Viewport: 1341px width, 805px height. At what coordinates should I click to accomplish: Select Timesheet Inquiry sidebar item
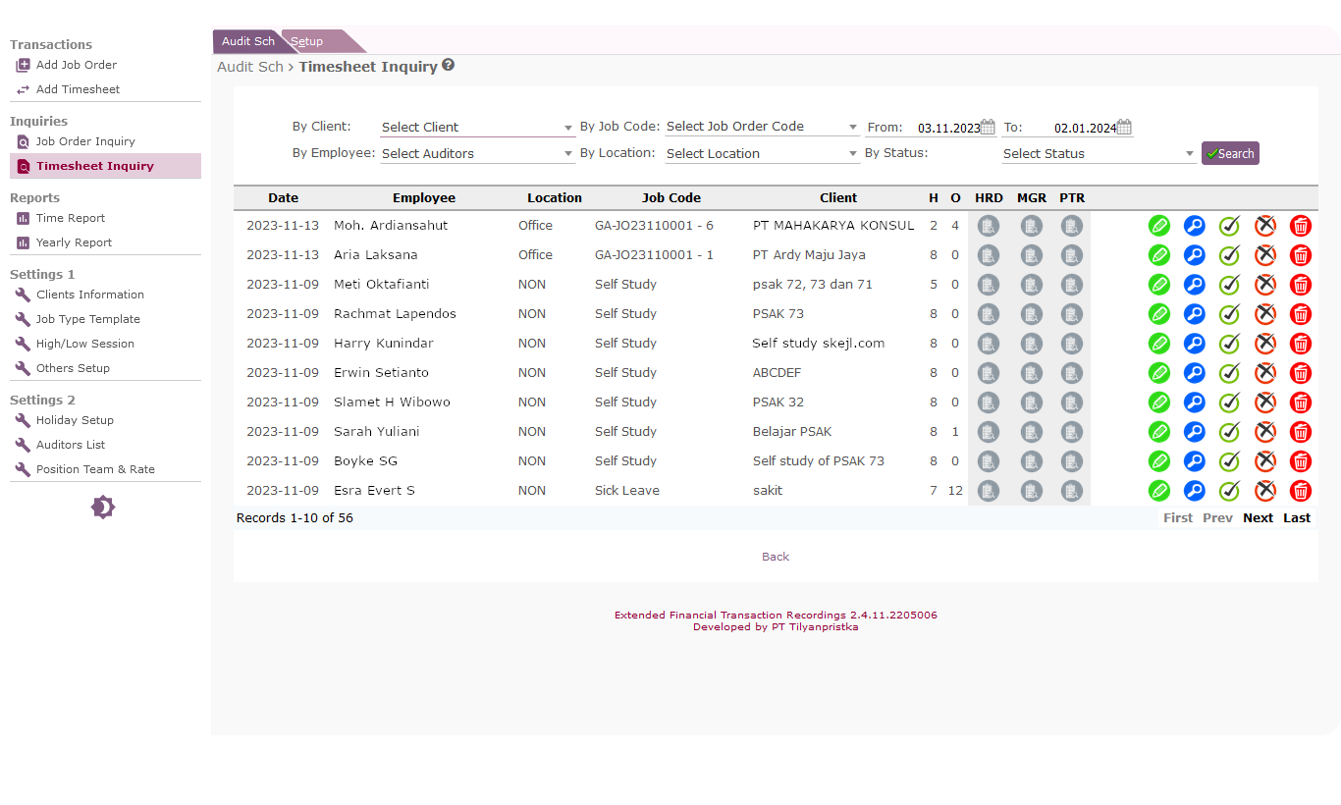(x=105, y=166)
